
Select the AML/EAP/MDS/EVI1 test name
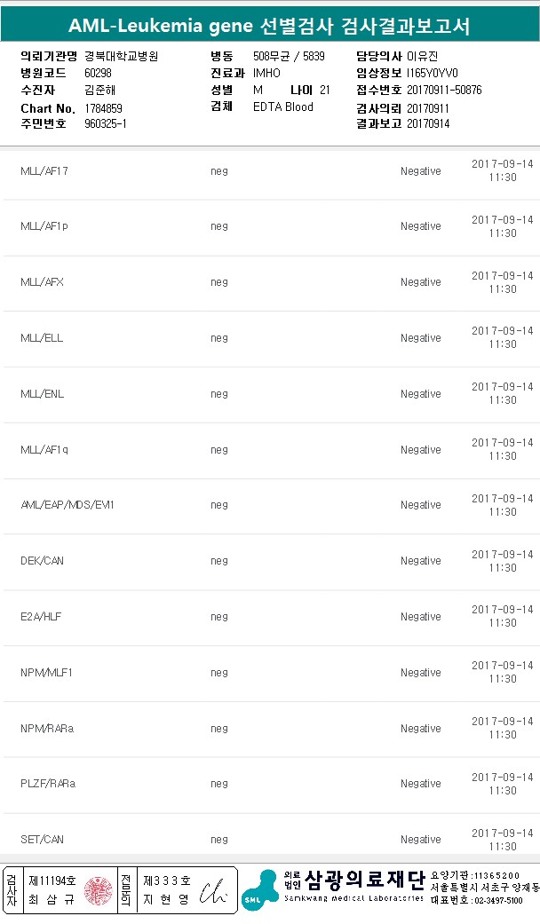tap(67, 505)
